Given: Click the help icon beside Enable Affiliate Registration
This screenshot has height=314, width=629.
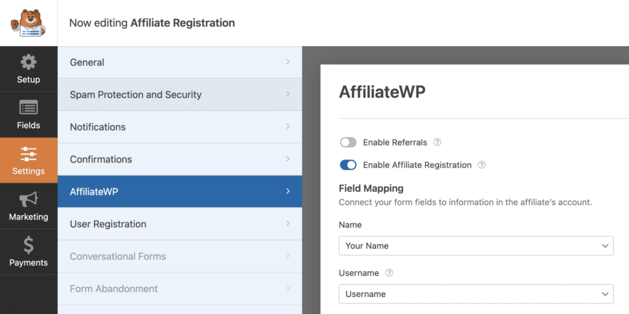Looking at the screenshot, I should point(482,165).
